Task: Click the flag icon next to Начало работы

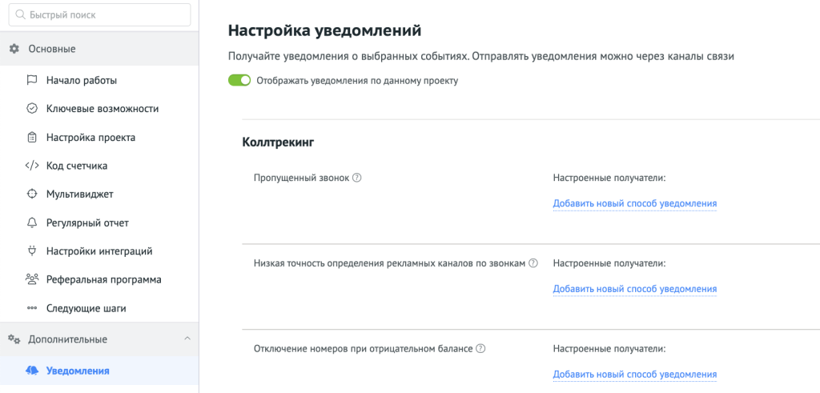Action: 32,80
